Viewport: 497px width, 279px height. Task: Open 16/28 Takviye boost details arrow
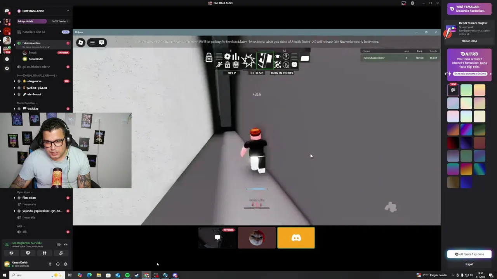click(60, 21)
